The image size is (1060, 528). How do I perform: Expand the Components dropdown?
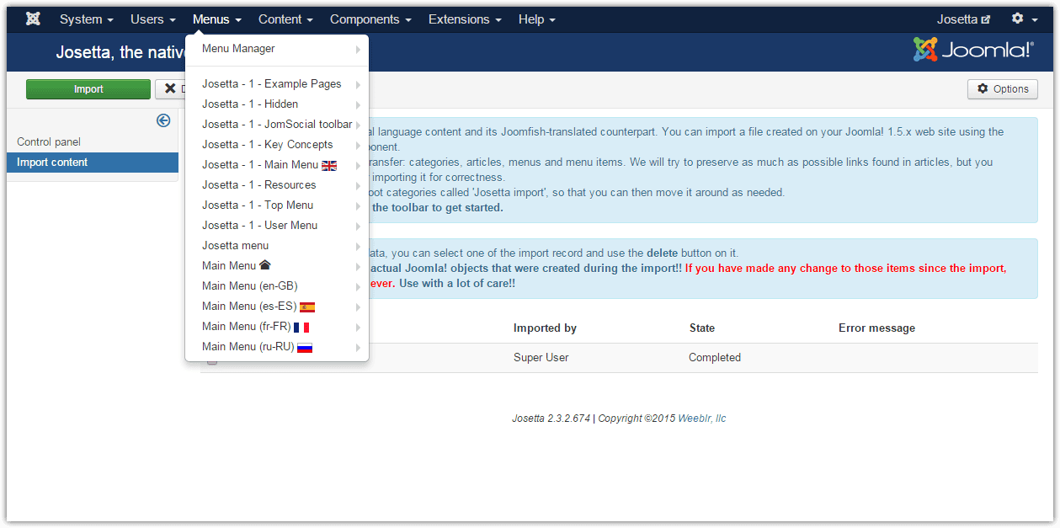(x=370, y=19)
